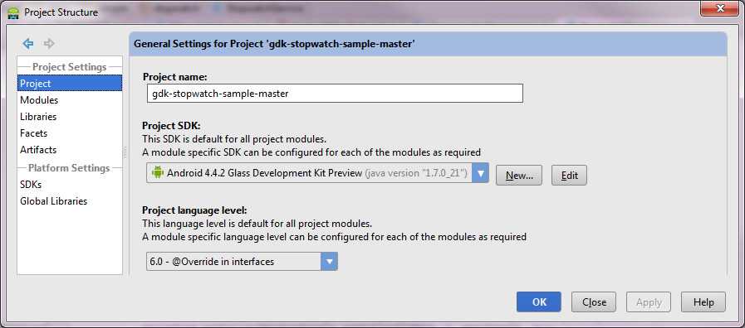This screenshot has height=328, width=745.
Task: Confirm with the OK button
Action: [539, 302]
